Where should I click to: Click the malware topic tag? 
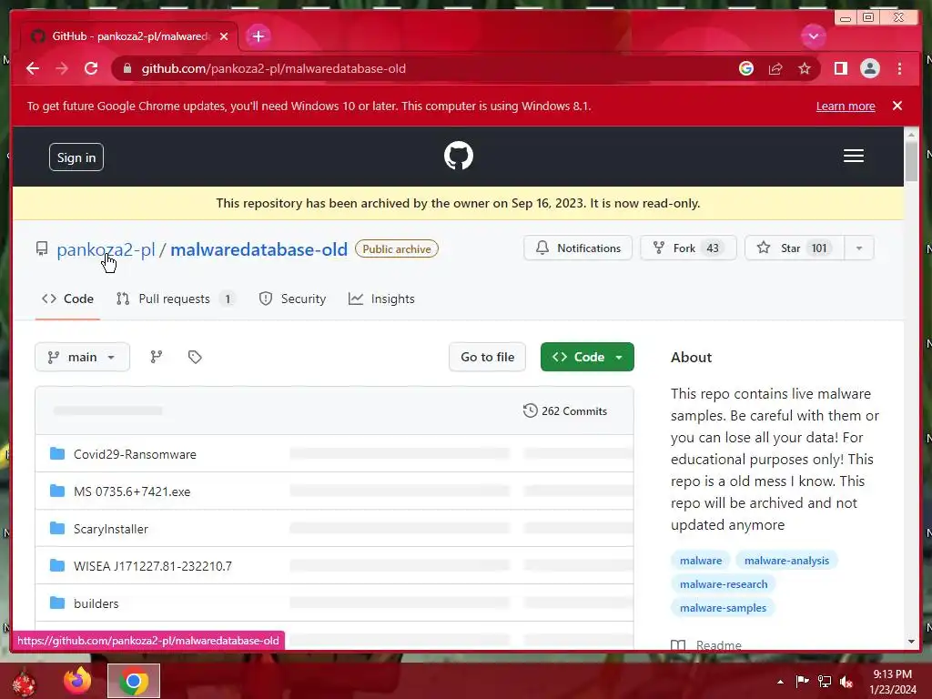[x=701, y=560]
